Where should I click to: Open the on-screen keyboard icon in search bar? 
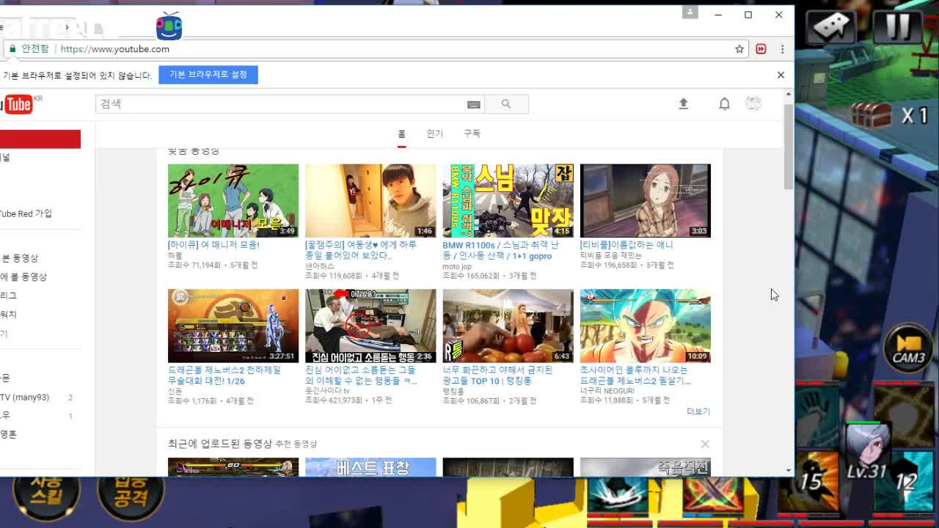[x=473, y=103]
